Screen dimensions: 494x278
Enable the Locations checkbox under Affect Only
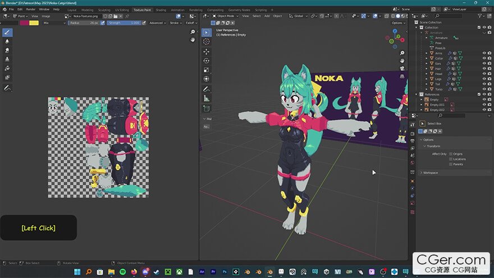click(x=450, y=159)
